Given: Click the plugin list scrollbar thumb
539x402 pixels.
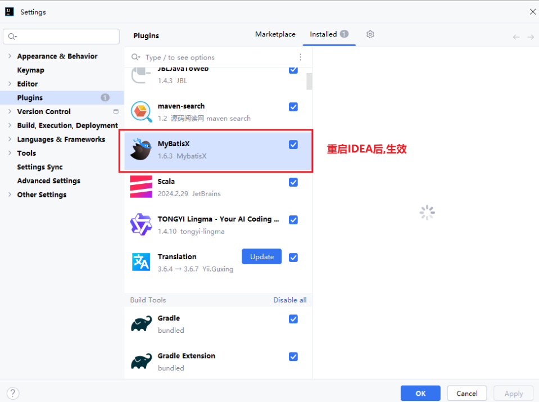Looking at the screenshot, I should (309, 82).
